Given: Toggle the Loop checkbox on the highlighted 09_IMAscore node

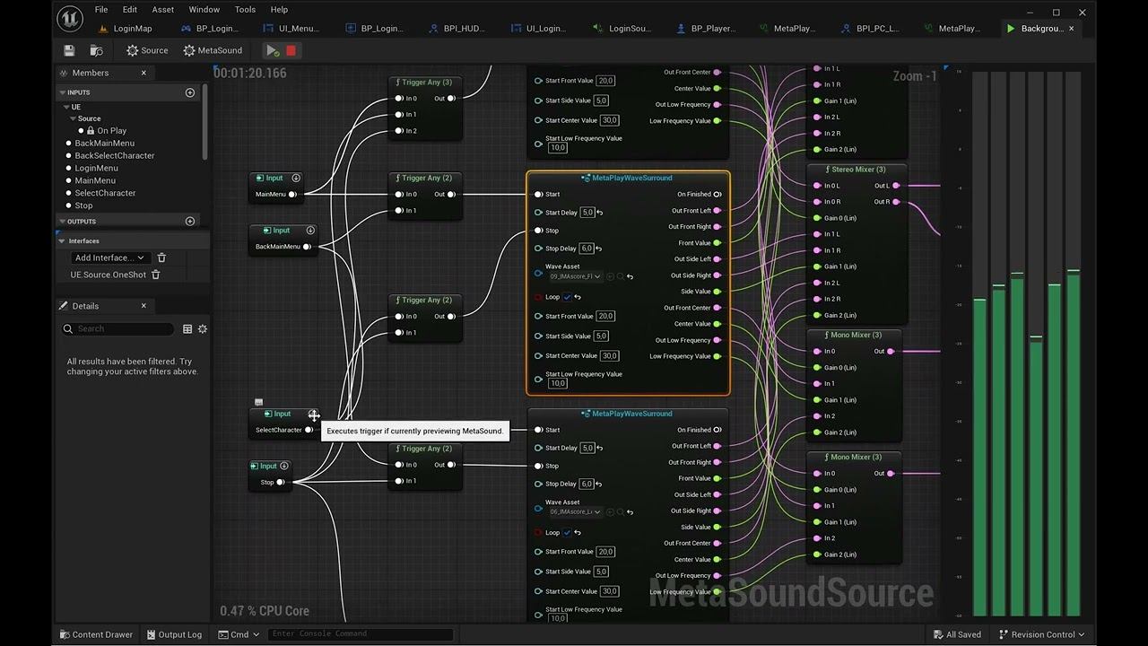Looking at the screenshot, I should click(x=567, y=297).
